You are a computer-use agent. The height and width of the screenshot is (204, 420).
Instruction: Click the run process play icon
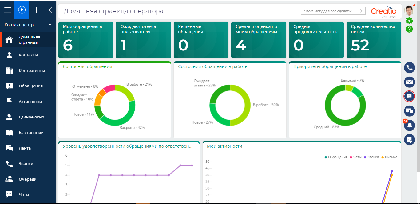(22, 10)
